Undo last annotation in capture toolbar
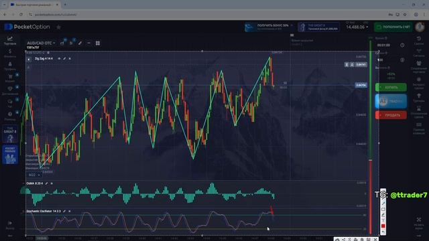This screenshot has height=241, width=429. point(383,232)
